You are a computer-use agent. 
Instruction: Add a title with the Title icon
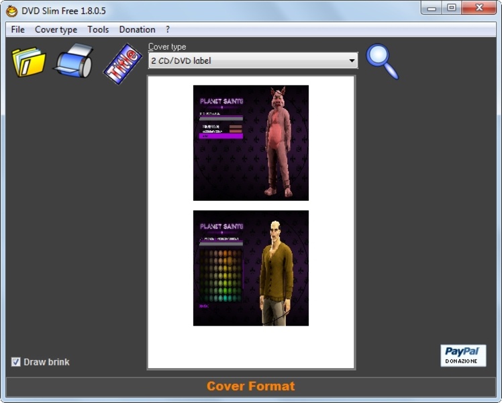(123, 64)
